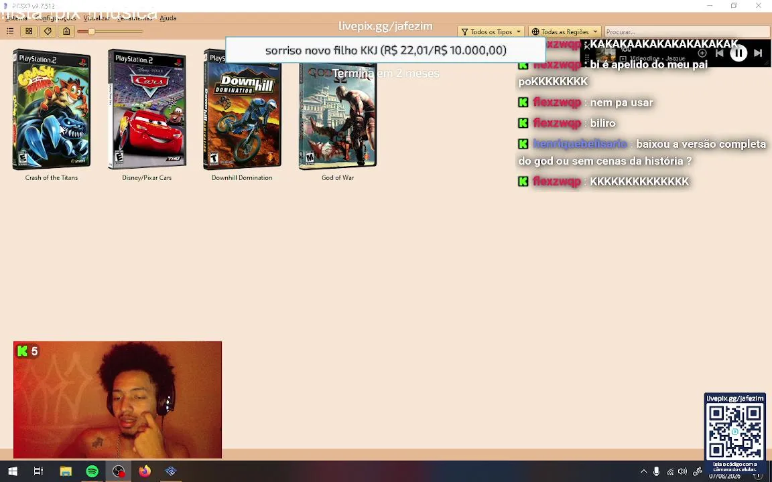
Task: Click the 'Crash of the Titans' title
Action: pyautogui.click(x=51, y=177)
